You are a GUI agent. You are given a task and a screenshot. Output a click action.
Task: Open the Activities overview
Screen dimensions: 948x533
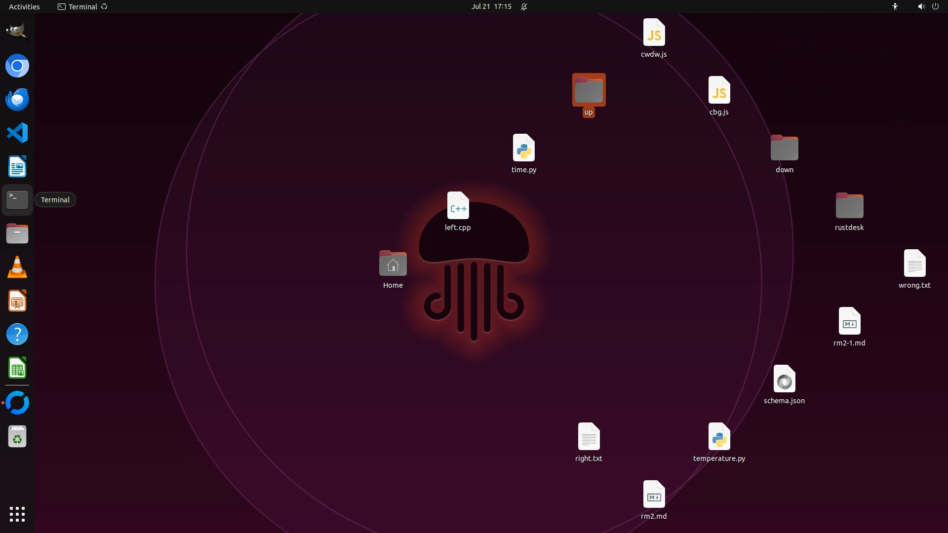pos(24,6)
